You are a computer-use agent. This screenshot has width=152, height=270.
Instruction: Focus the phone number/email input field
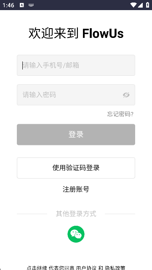pos(76,65)
